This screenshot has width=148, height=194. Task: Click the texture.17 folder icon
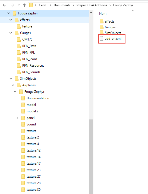coord(23,164)
